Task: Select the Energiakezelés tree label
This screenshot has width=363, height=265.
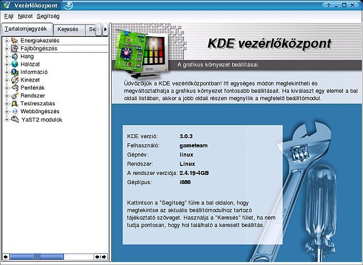Action: click(x=40, y=41)
